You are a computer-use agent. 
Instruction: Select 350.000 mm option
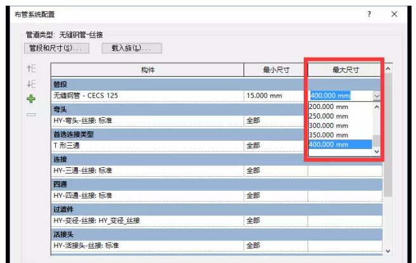(328, 135)
